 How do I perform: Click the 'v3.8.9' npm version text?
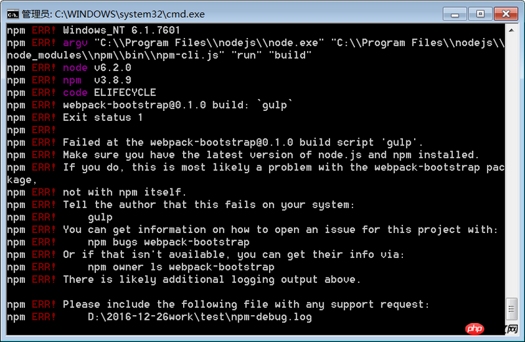pos(112,80)
